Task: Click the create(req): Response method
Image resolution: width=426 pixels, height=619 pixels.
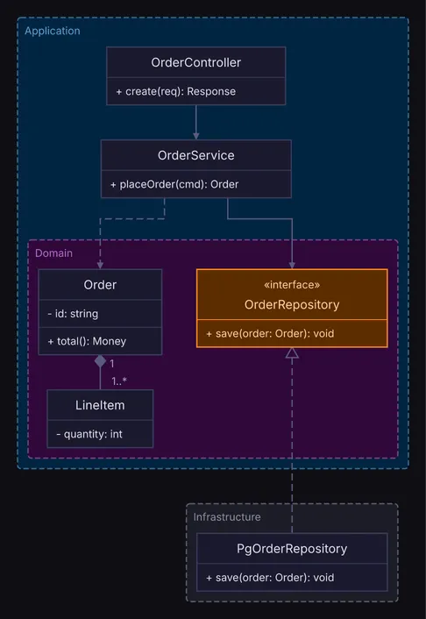Action: pyautogui.click(x=175, y=91)
